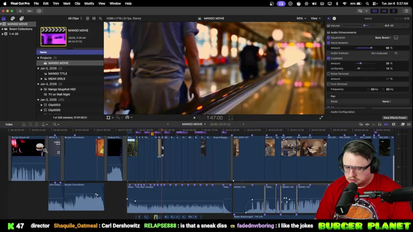
Task: Click the Save Effects Preset button
Action: tap(395, 118)
